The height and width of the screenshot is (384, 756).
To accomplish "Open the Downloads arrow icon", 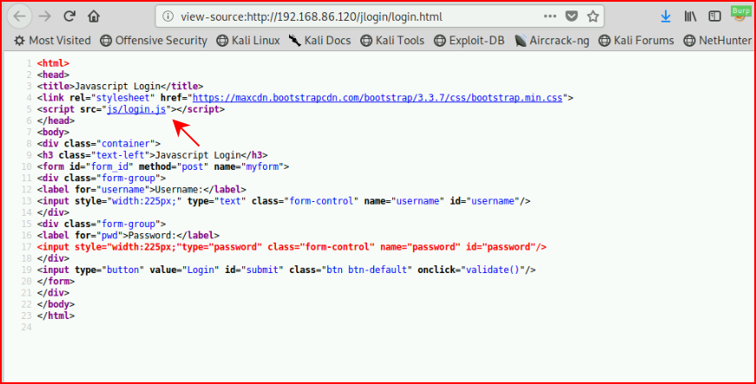I will coord(666,16).
